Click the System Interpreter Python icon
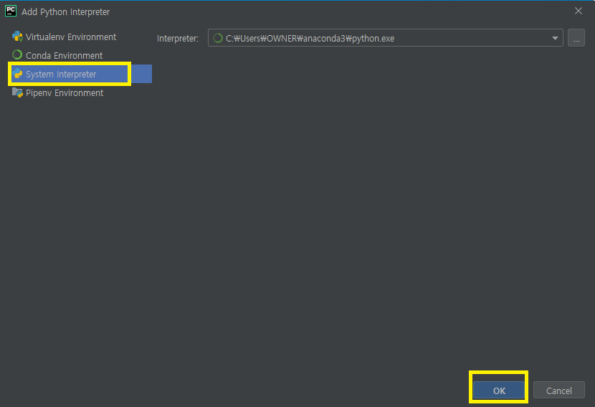595x407 pixels. 17,74
